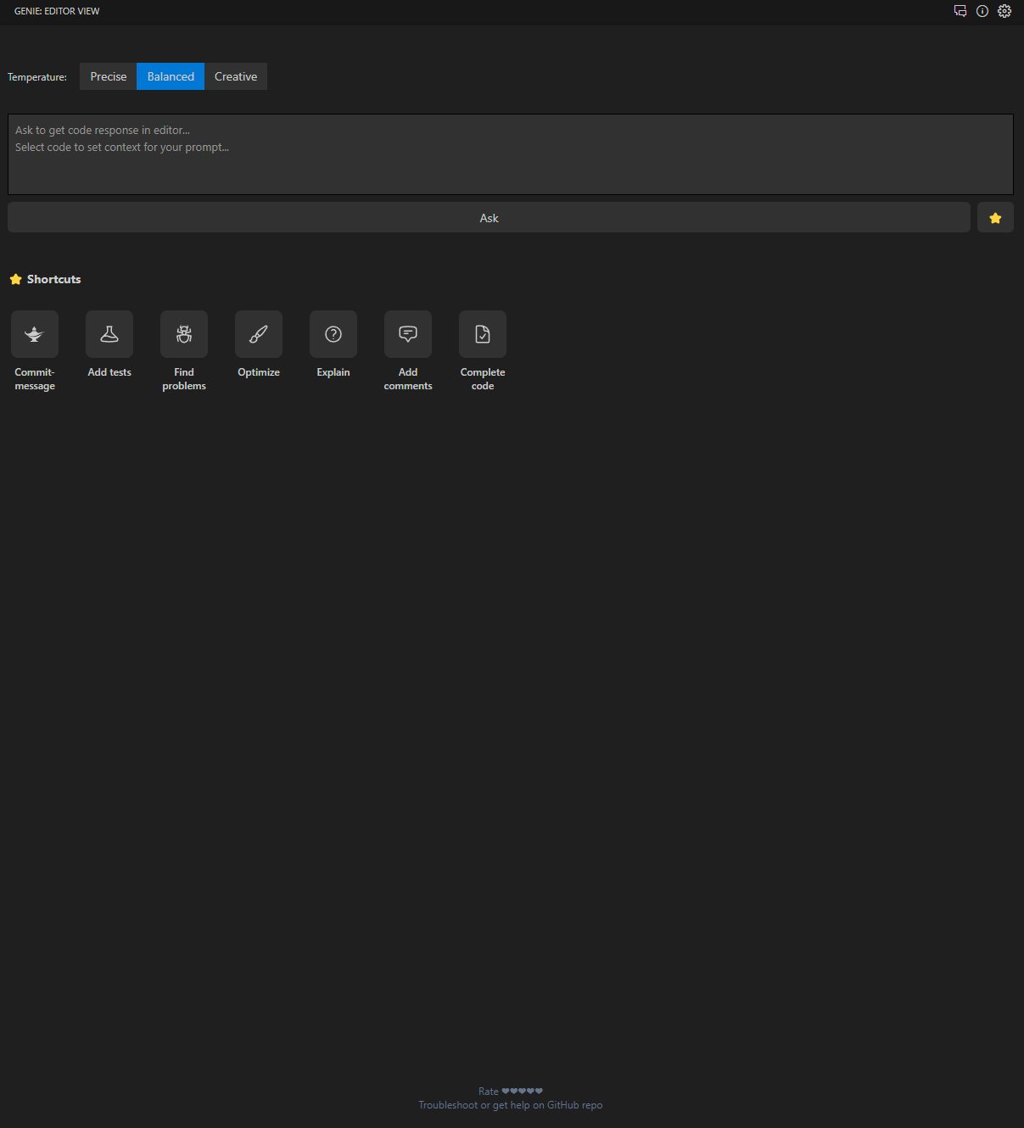
Task: Click the GENIE: EDITOR VIEW panel title
Action: click(x=57, y=11)
